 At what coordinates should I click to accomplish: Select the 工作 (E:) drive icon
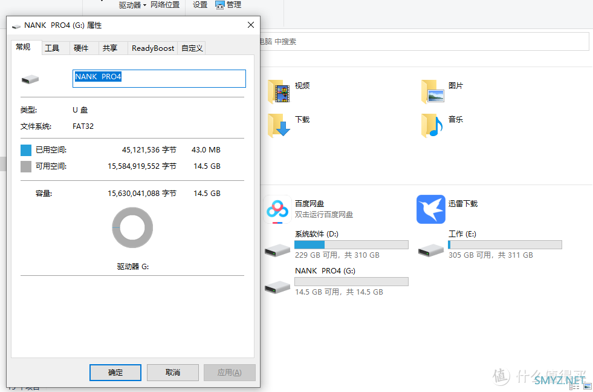click(431, 250)
